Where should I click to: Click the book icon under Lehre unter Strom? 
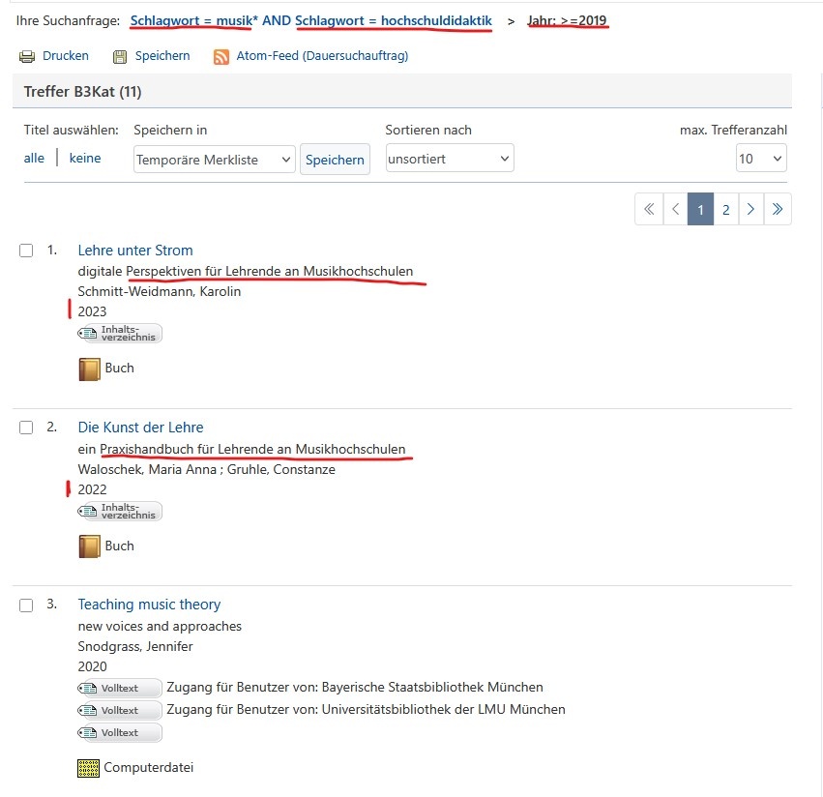89,369
